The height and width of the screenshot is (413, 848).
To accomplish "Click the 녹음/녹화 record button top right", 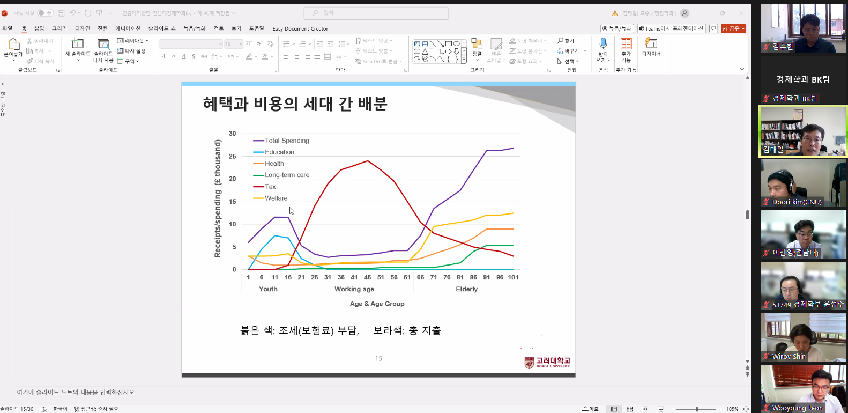I will point(618,28).
